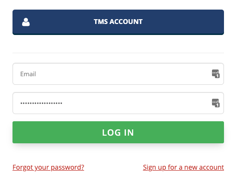Screen dimensions: 236x185
Task: Click the TMS ACCOUNT button
Action: pyautogui.click(x=118, y=22)
